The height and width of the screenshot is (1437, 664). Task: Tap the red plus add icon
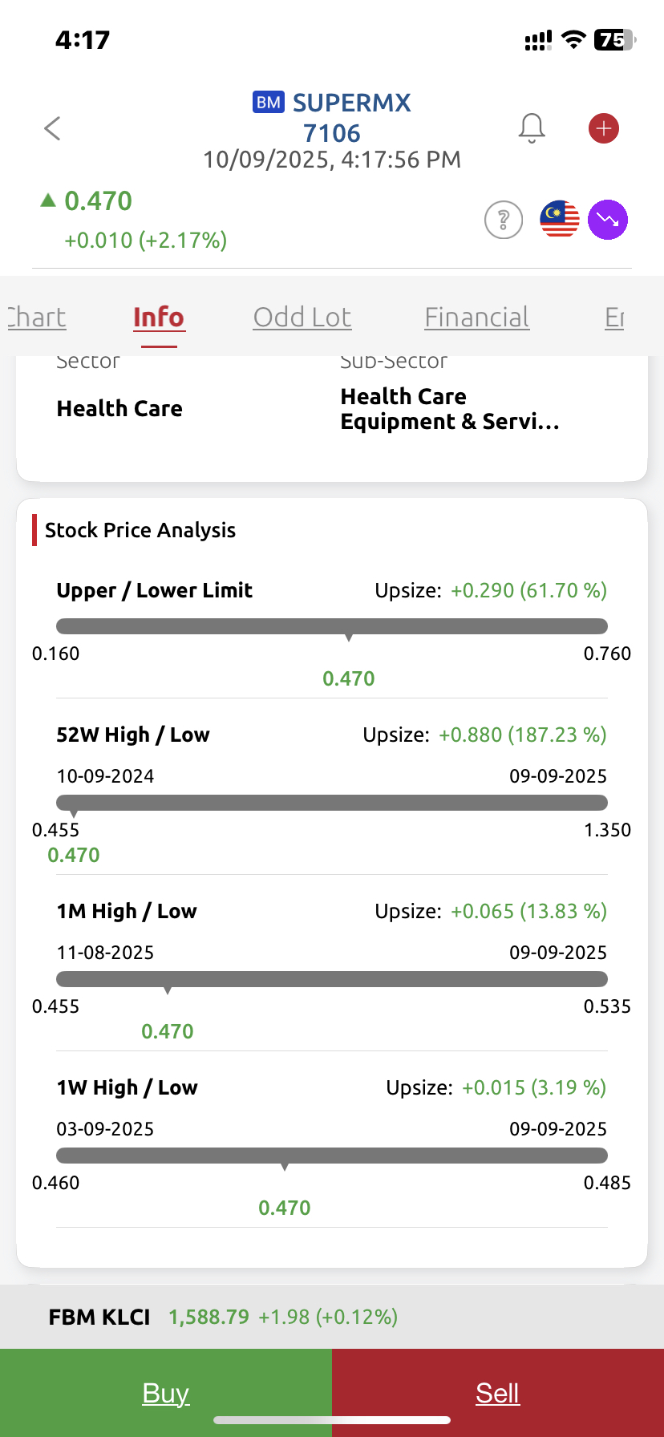(x=604, y=128)
